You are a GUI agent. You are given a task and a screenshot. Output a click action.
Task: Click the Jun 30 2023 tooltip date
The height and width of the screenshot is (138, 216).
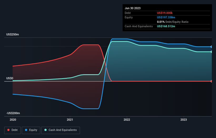133,8
